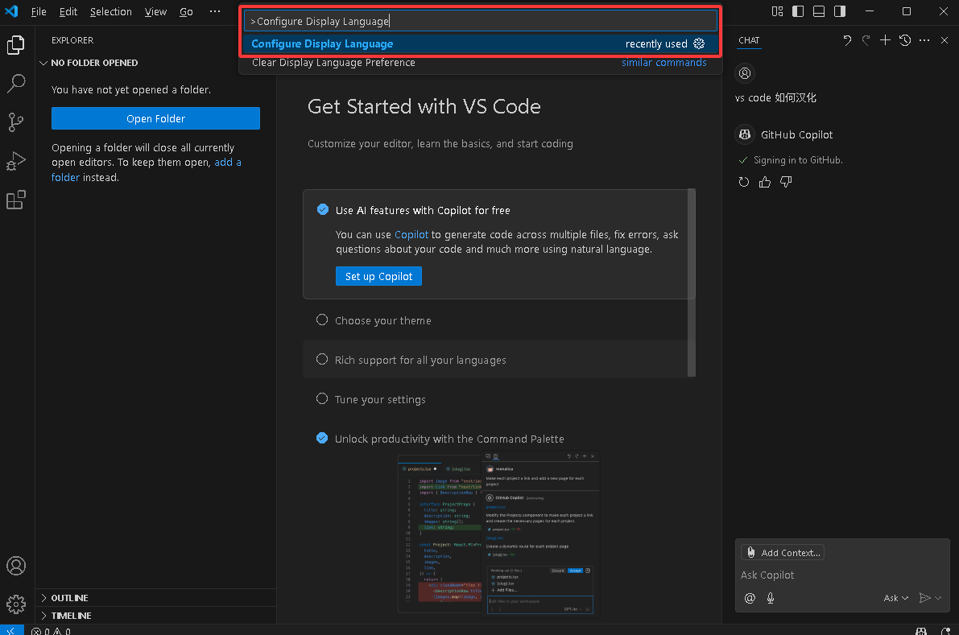Viewport: 959px width, 635px height.
Task: Open the Ask chat mode dropdown
Action: (896, 598)
